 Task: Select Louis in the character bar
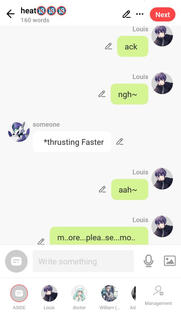pos(49,297)
